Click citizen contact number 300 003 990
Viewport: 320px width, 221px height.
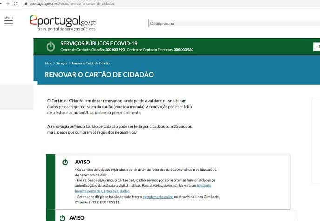[115, 50]
